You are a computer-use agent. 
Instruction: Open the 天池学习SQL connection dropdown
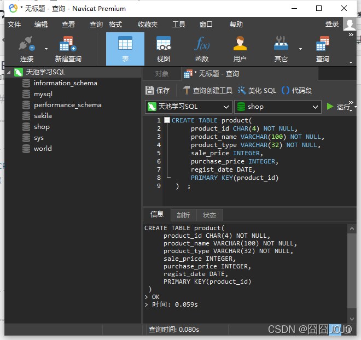coord(188,107)
